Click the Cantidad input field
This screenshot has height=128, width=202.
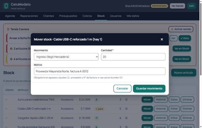coord(133,57)
